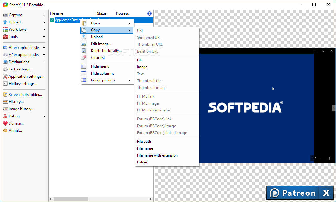Image resolution: width=336 pixels, height=202 pixels.
Task: Expand the Tools dropdown arrow
Action: point(44,37)
